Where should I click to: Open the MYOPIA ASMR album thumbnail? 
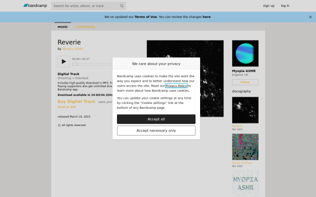point(245,183)
